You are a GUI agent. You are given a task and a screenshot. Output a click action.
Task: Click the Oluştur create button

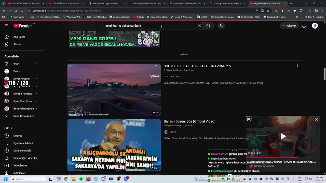(x=289, y=26)
